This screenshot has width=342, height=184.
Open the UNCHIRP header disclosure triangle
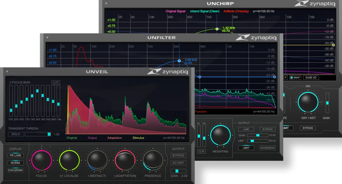(106, 3)
